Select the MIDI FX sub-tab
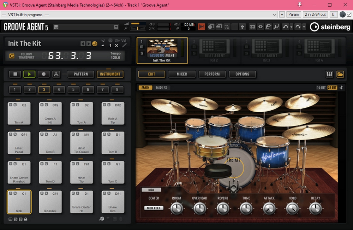This screenshot has width=353, height=230. coord(161,87)
